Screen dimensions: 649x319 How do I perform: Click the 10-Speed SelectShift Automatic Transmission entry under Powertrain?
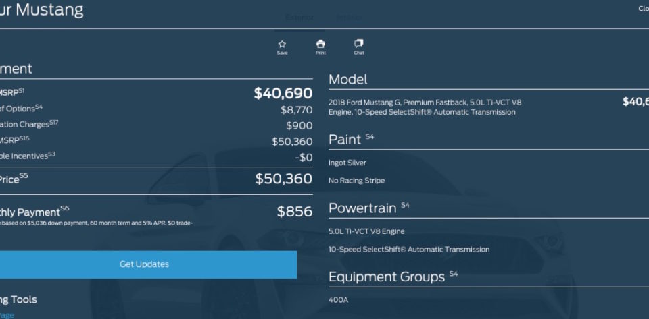click(409, 250)
